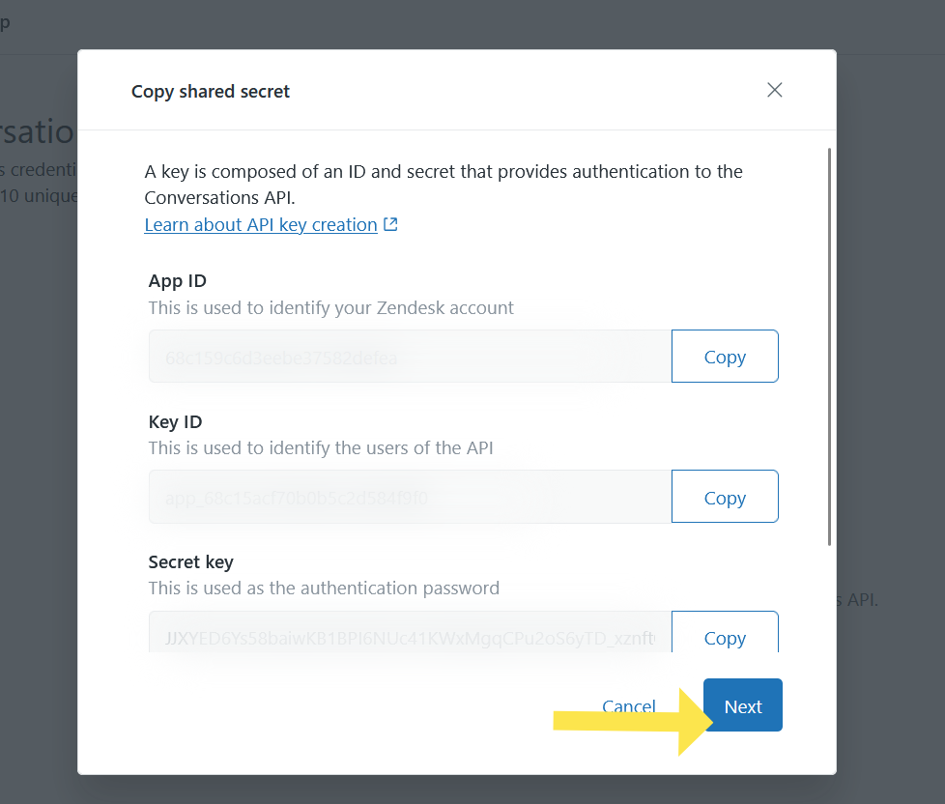The height and width of the screenshot is (804, 945).
Task: Copy the Secret key value
Action: click(x=725, y=636)
